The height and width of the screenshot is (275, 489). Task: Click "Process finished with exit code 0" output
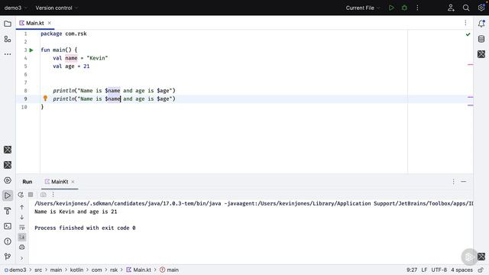coord(85,228)
